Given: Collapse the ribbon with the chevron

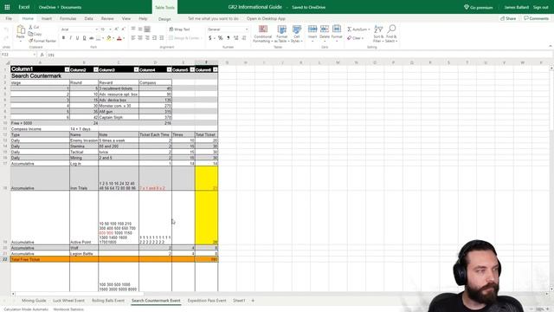Looking at the screenshot, I should (551, 46).
